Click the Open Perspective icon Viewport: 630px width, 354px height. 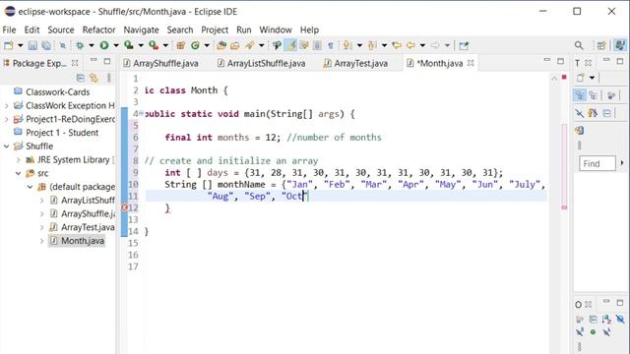(x=601, y=46)
